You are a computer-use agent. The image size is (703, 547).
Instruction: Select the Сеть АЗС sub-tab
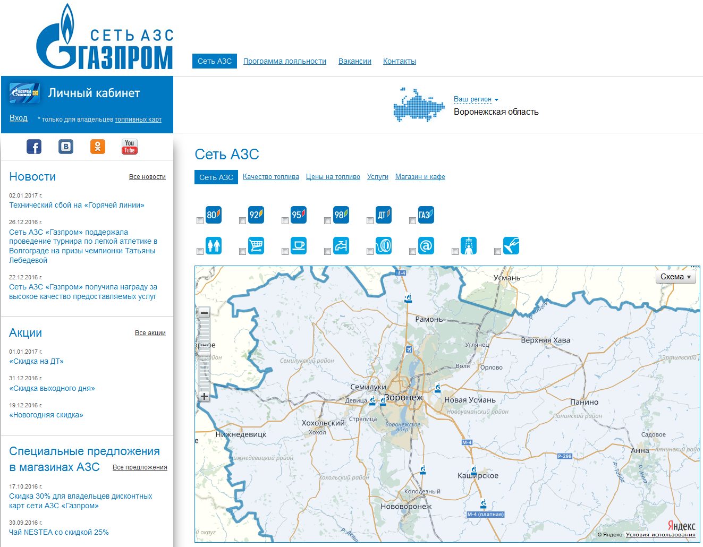pyautogui.click(x=216, y=177)
